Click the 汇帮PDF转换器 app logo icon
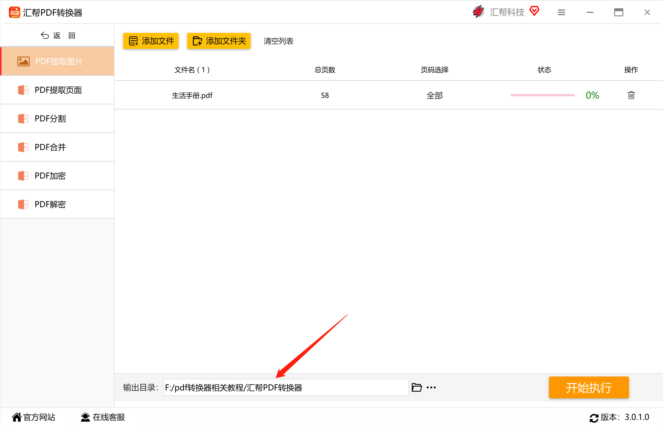663x426 pixels. click(x=15, y=13)
